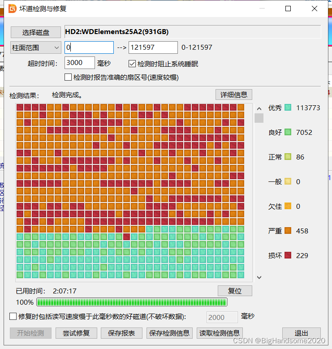Click 保存报表 button
This screenshot has width=332, height=349.
[121, 333]
